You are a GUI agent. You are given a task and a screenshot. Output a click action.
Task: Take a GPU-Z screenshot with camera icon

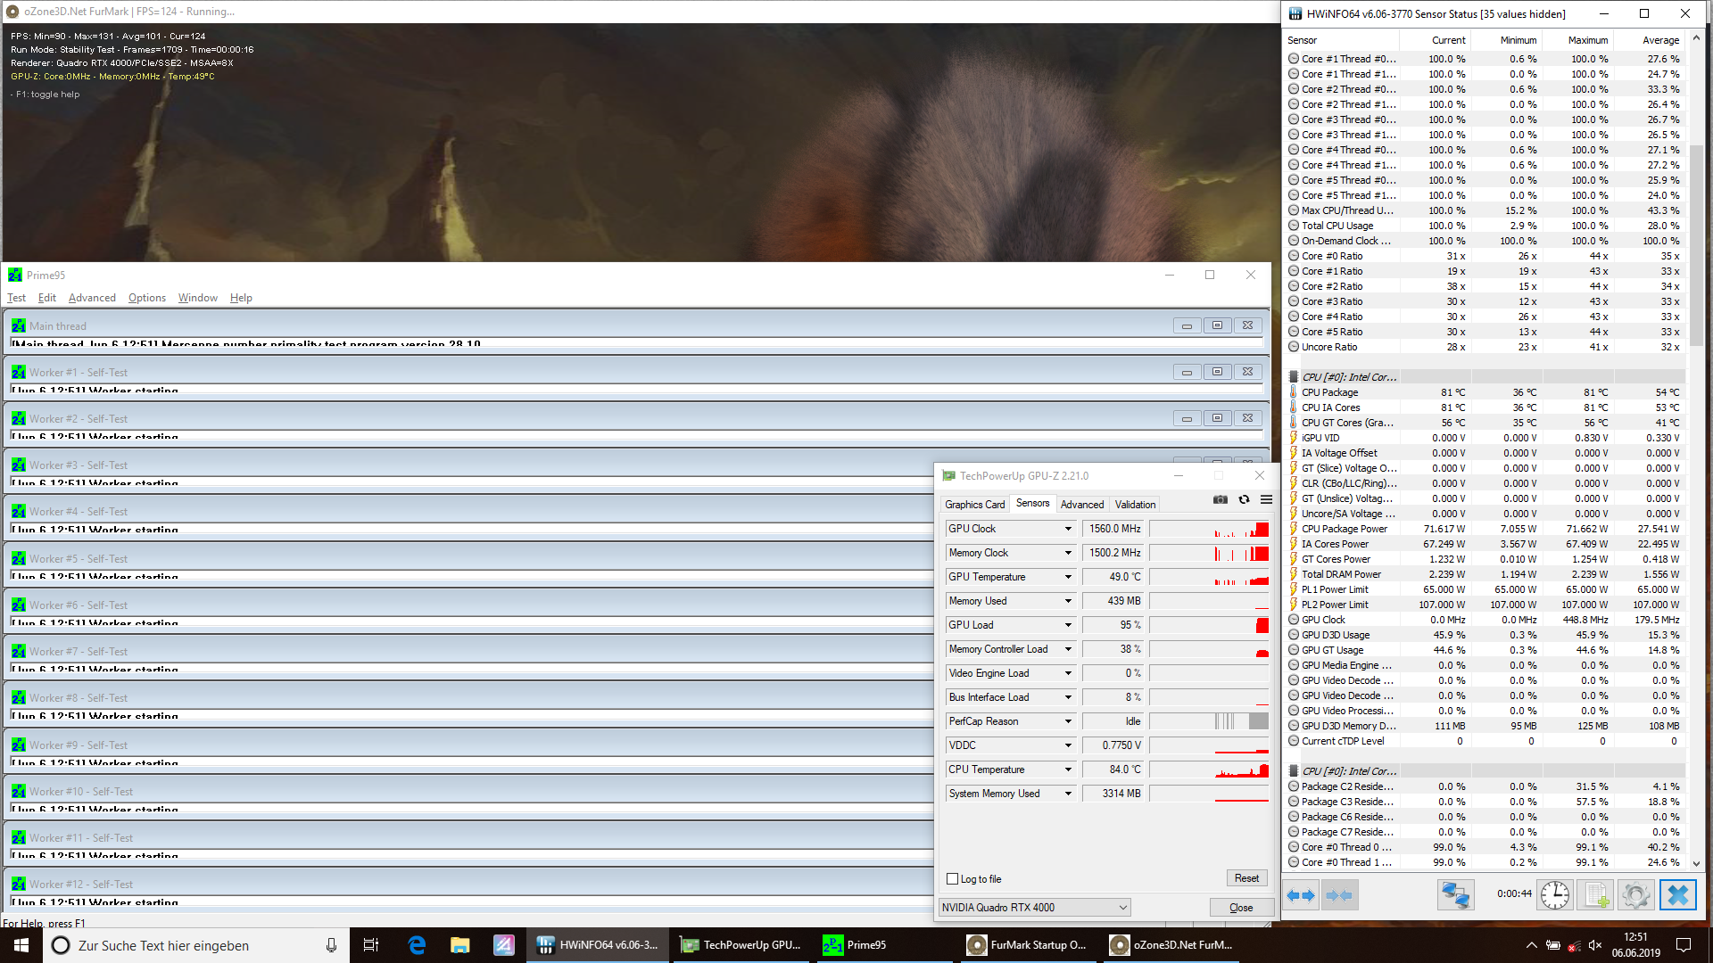[1220, 500]
